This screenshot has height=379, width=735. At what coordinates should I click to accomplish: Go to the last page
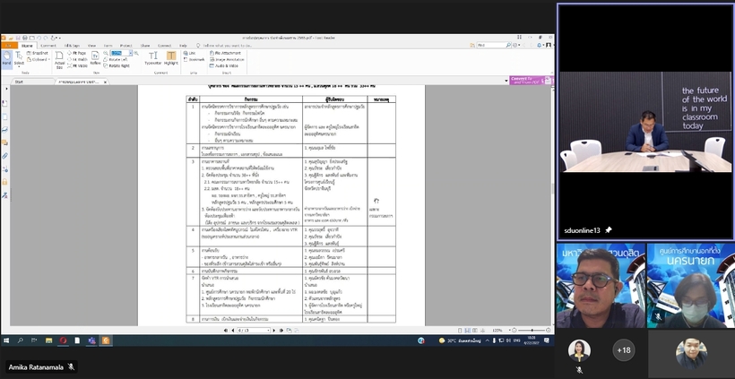(x=281, y=331)
